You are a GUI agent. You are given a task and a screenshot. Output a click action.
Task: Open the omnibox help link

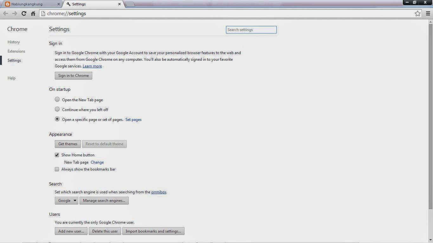(x=159, y=192)
